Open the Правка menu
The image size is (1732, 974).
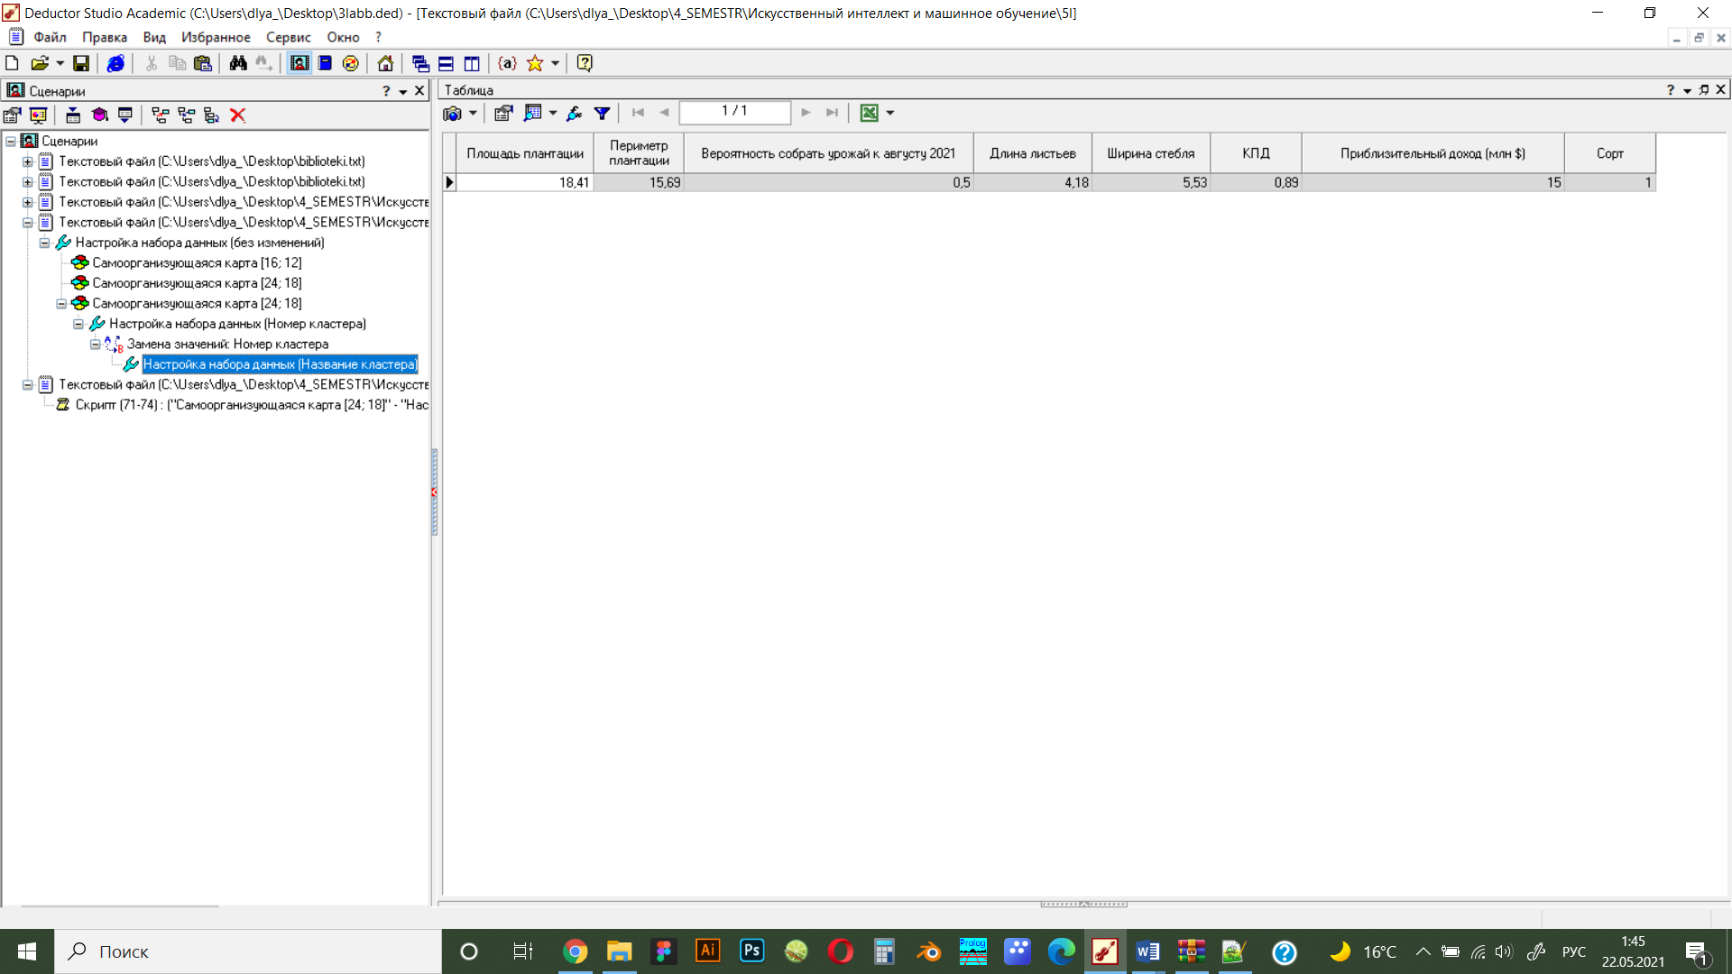point(105,37)
